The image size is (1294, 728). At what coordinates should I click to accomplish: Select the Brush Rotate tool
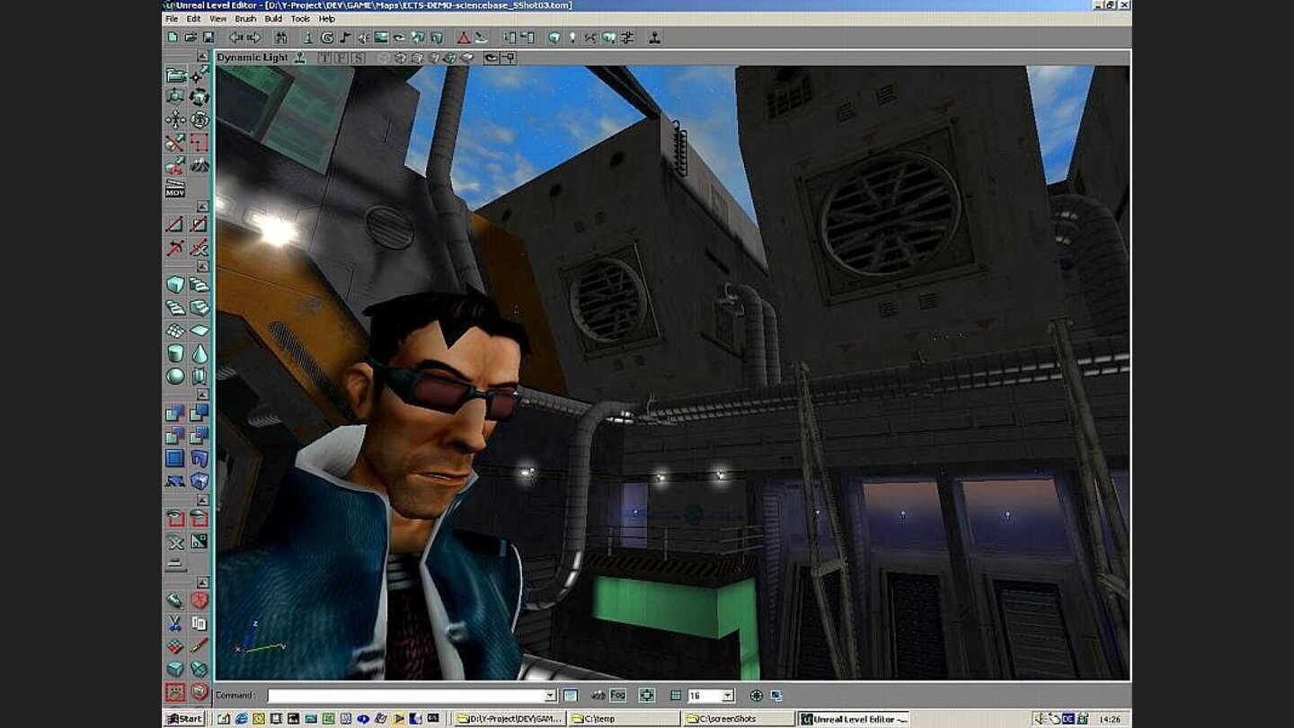pyautogui.click(x=199, y=97)
